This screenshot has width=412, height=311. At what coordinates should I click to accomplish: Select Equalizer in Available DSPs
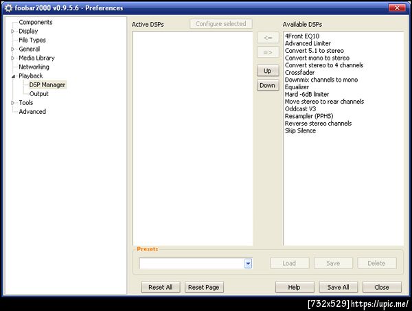[x=297, y=87]
